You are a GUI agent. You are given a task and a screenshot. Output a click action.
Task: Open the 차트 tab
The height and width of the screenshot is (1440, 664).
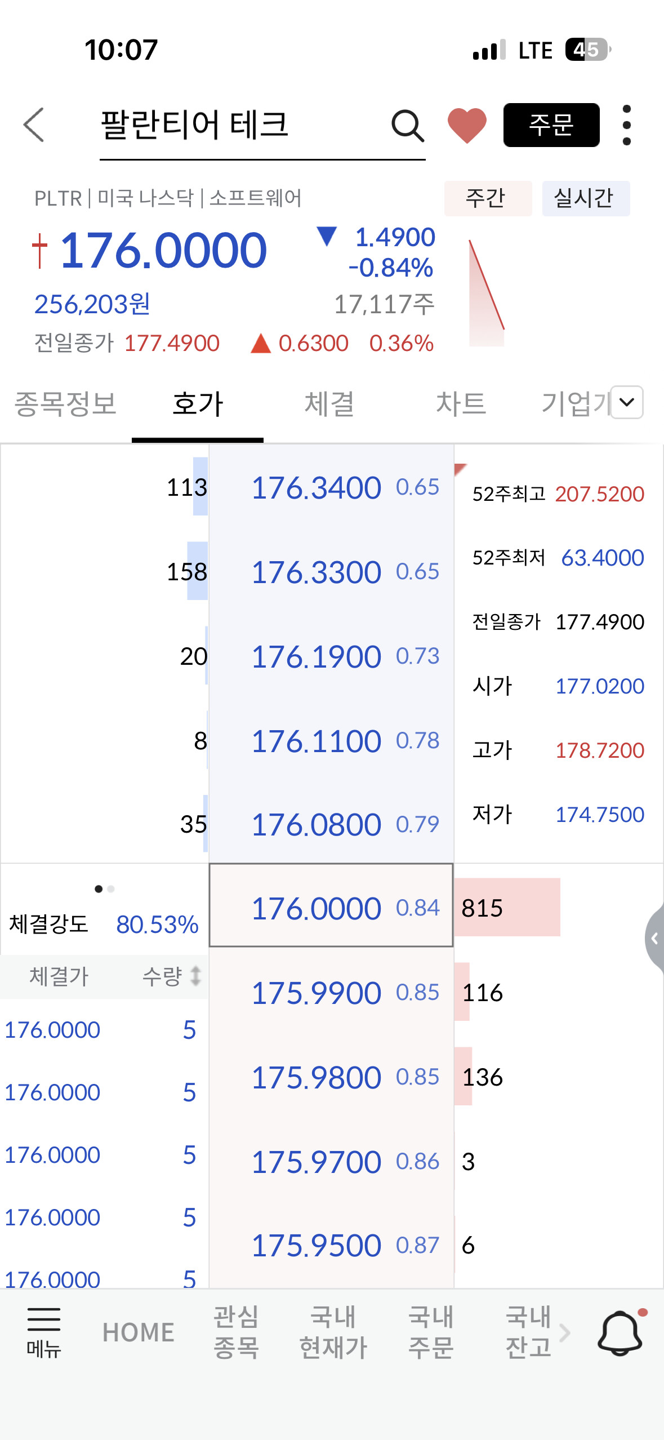pyautogui.click(x=461, y=404)
